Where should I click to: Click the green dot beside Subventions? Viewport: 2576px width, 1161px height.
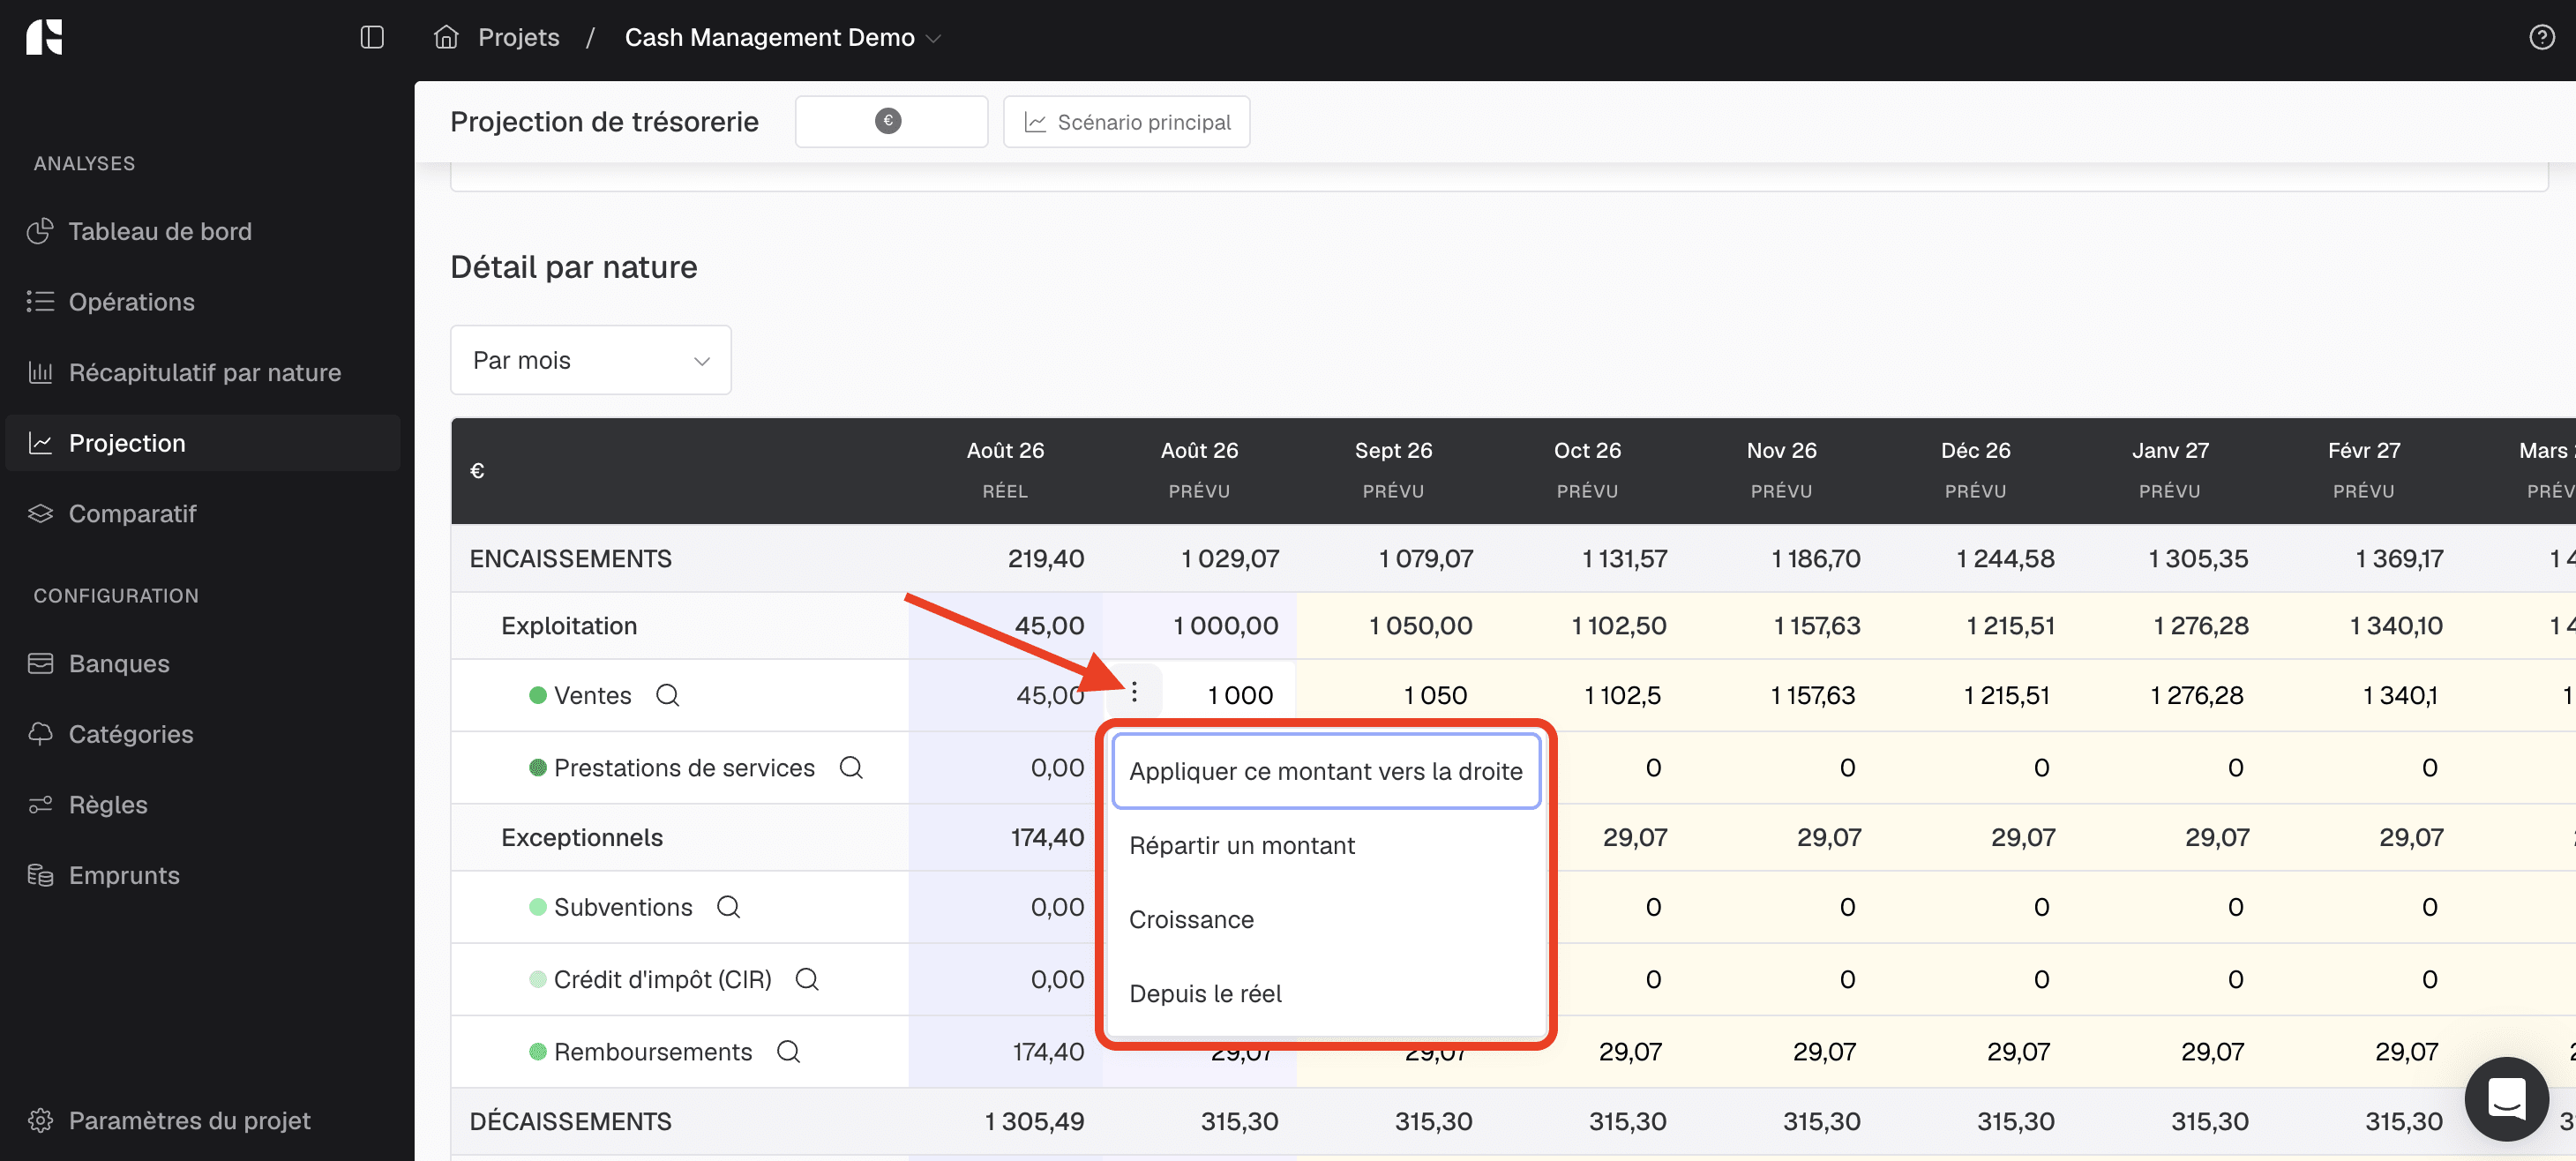click(538, 907)
